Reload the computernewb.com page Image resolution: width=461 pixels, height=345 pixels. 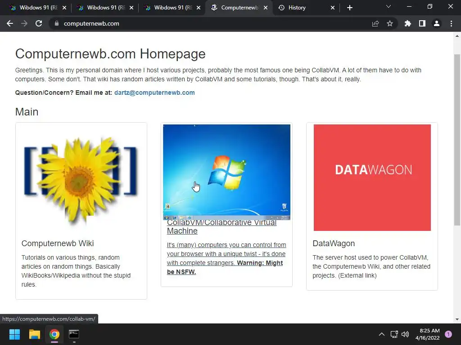[x=39, y=23]
